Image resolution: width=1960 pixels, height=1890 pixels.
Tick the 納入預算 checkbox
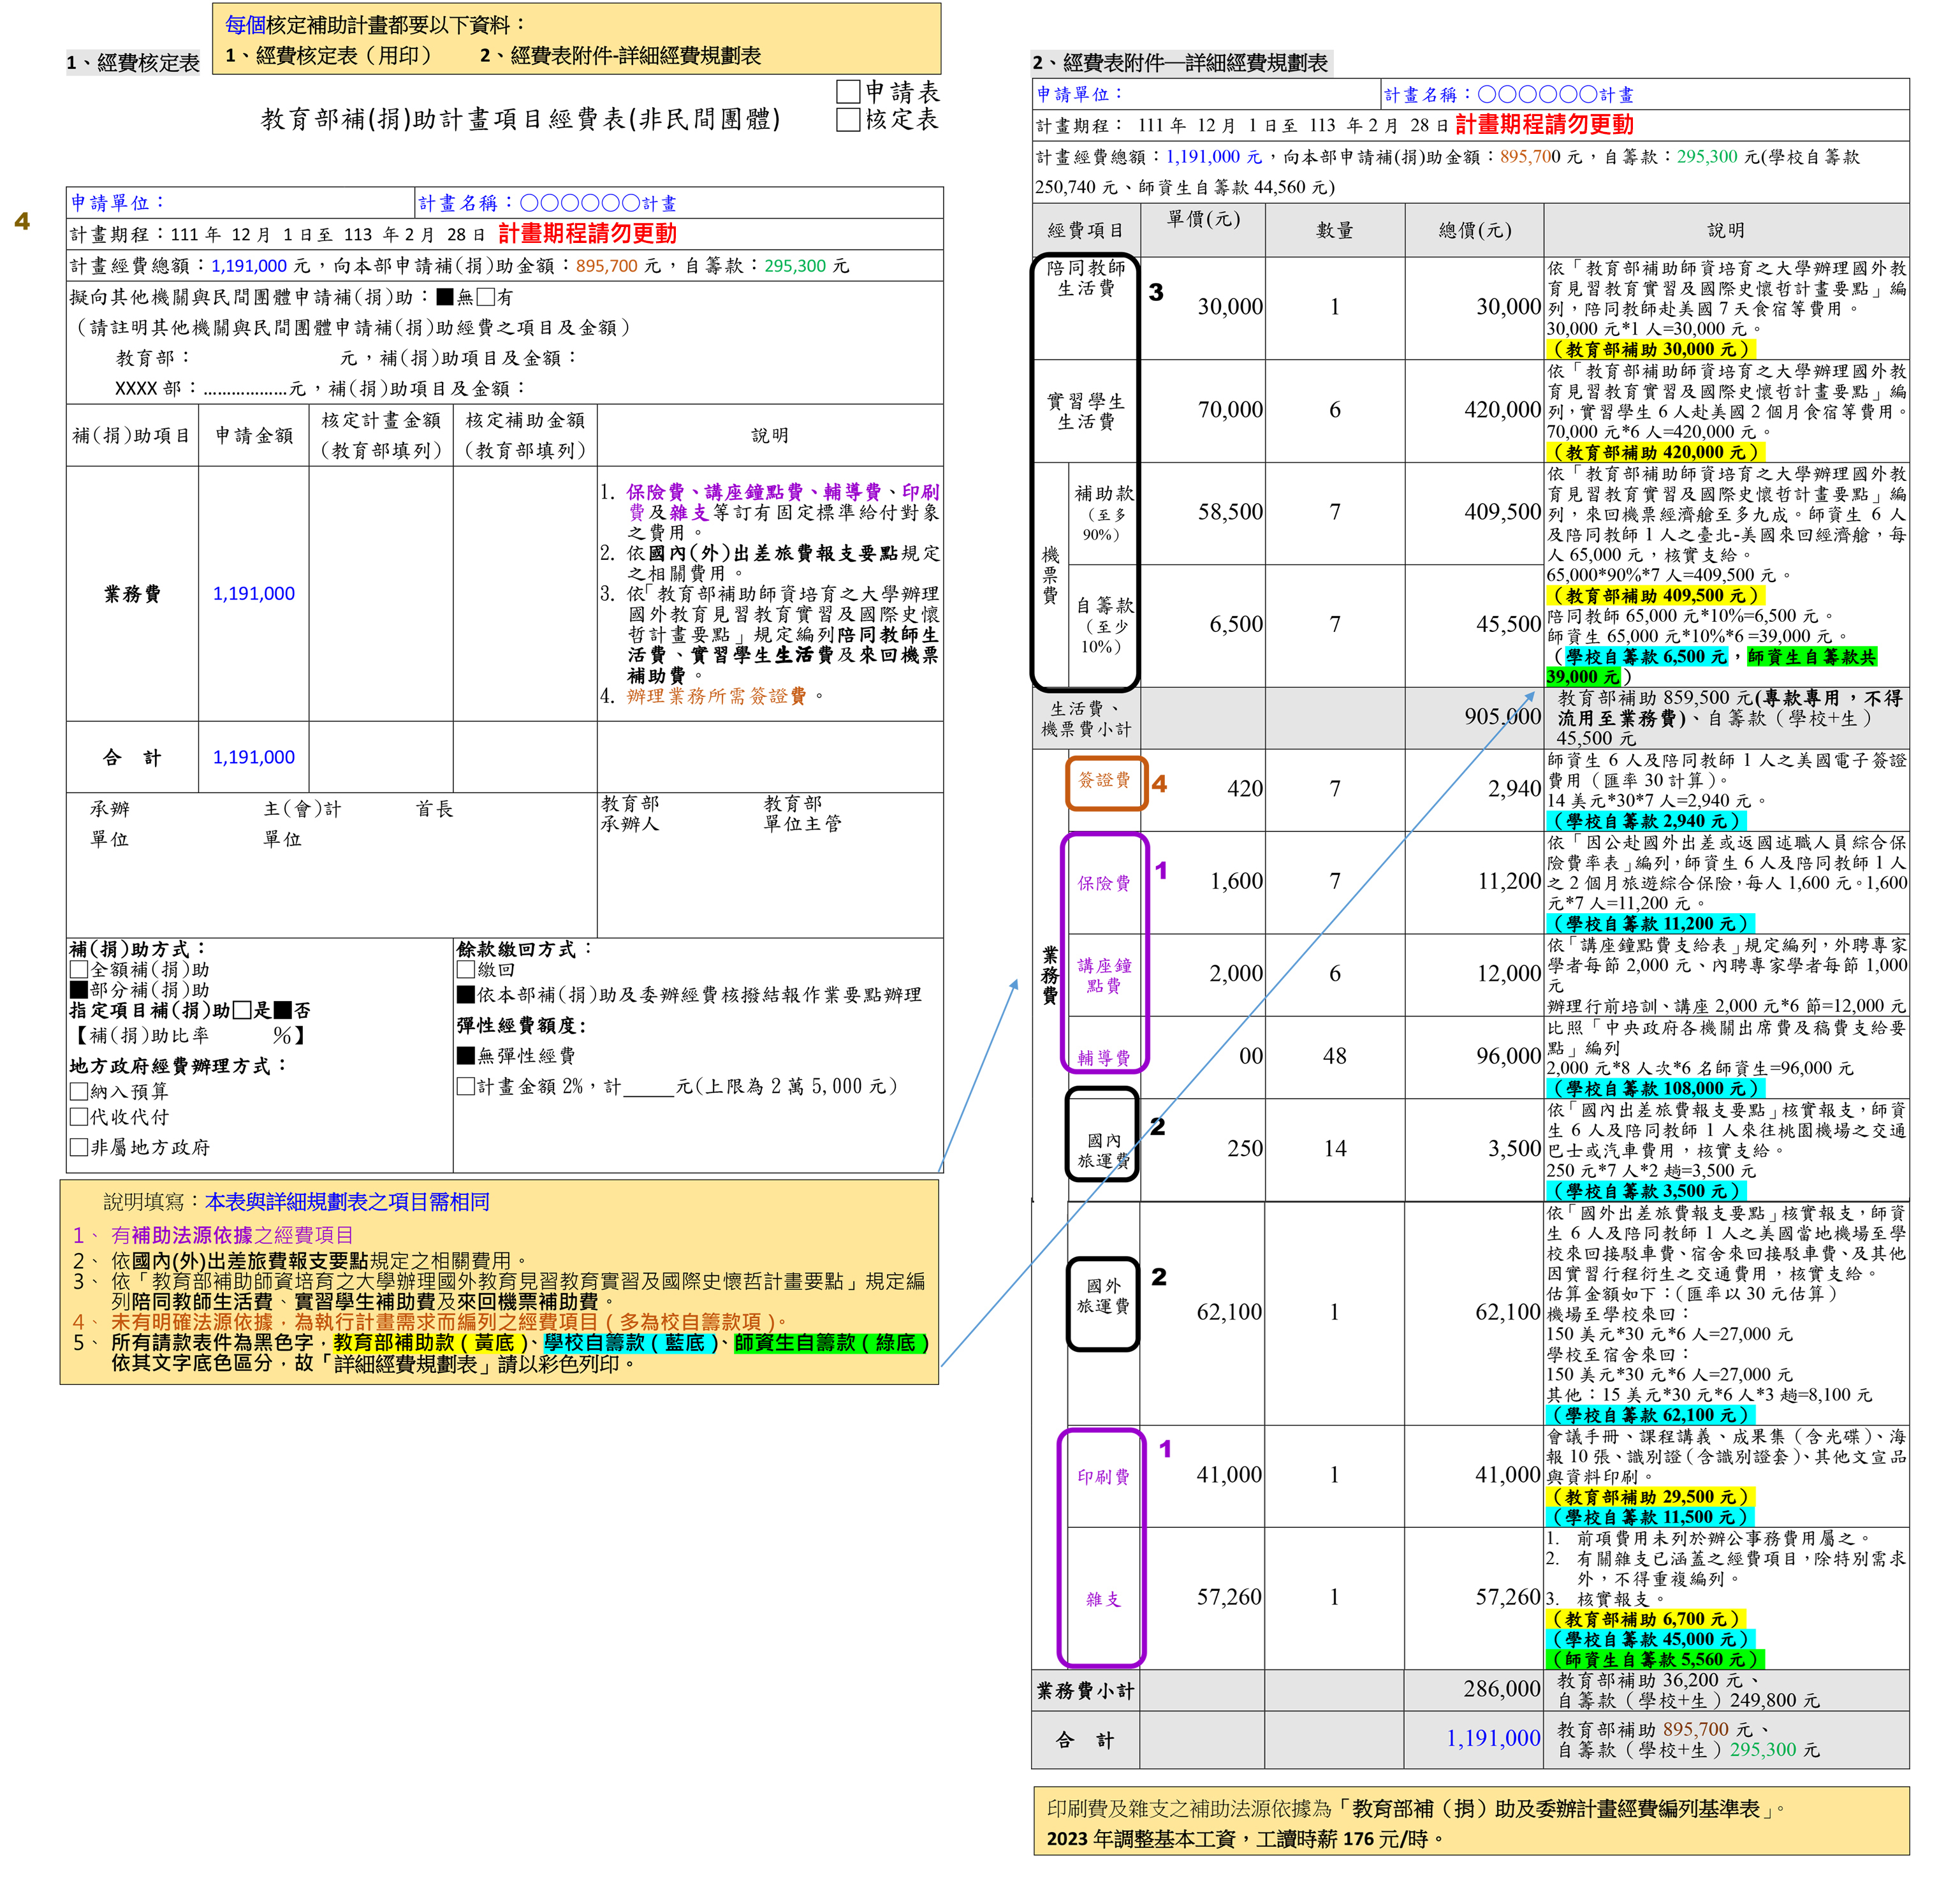coord(79,1092)
